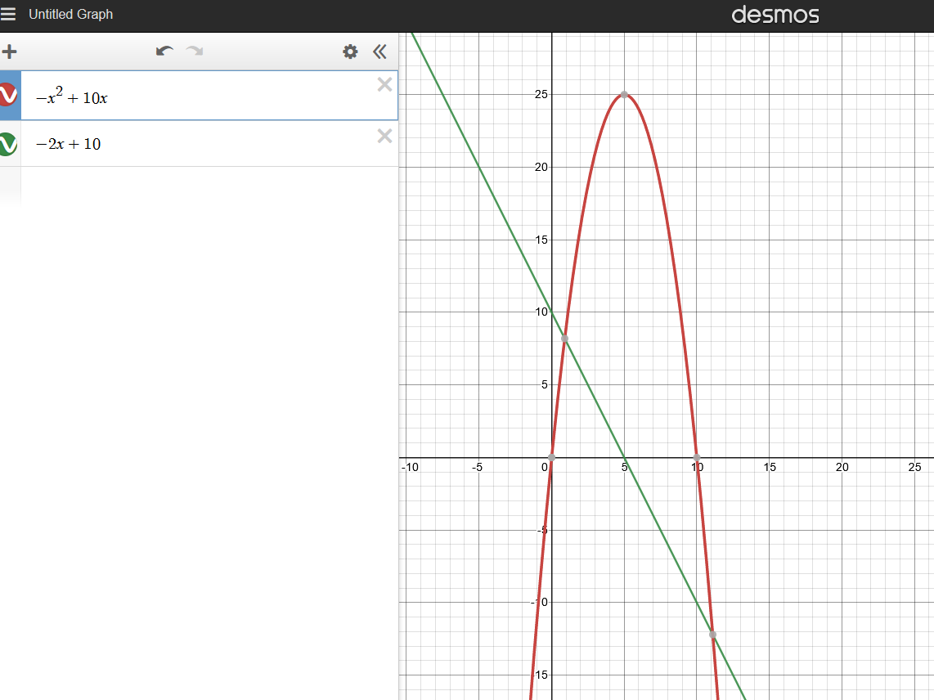Viewport: 934px width, 700px height.
Task: Click the empty third expression row
Action: pos(204,186)
